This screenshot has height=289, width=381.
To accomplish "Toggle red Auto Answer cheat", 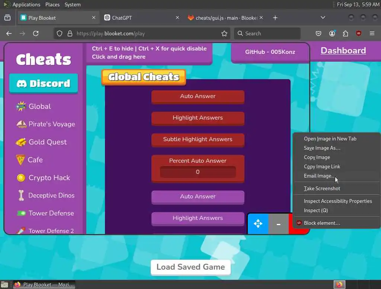I will click(x=198, y=97).
